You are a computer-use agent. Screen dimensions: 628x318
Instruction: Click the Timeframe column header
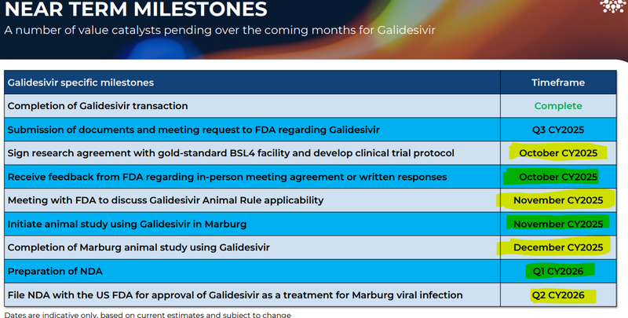pyautogui.click(x=558, y=82)
